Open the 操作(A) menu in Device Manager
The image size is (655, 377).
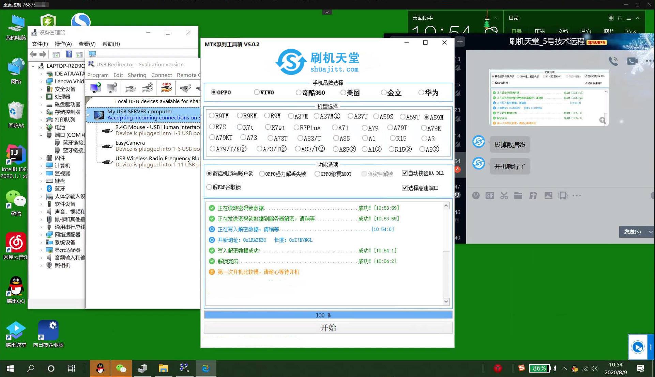click(63, 44)
